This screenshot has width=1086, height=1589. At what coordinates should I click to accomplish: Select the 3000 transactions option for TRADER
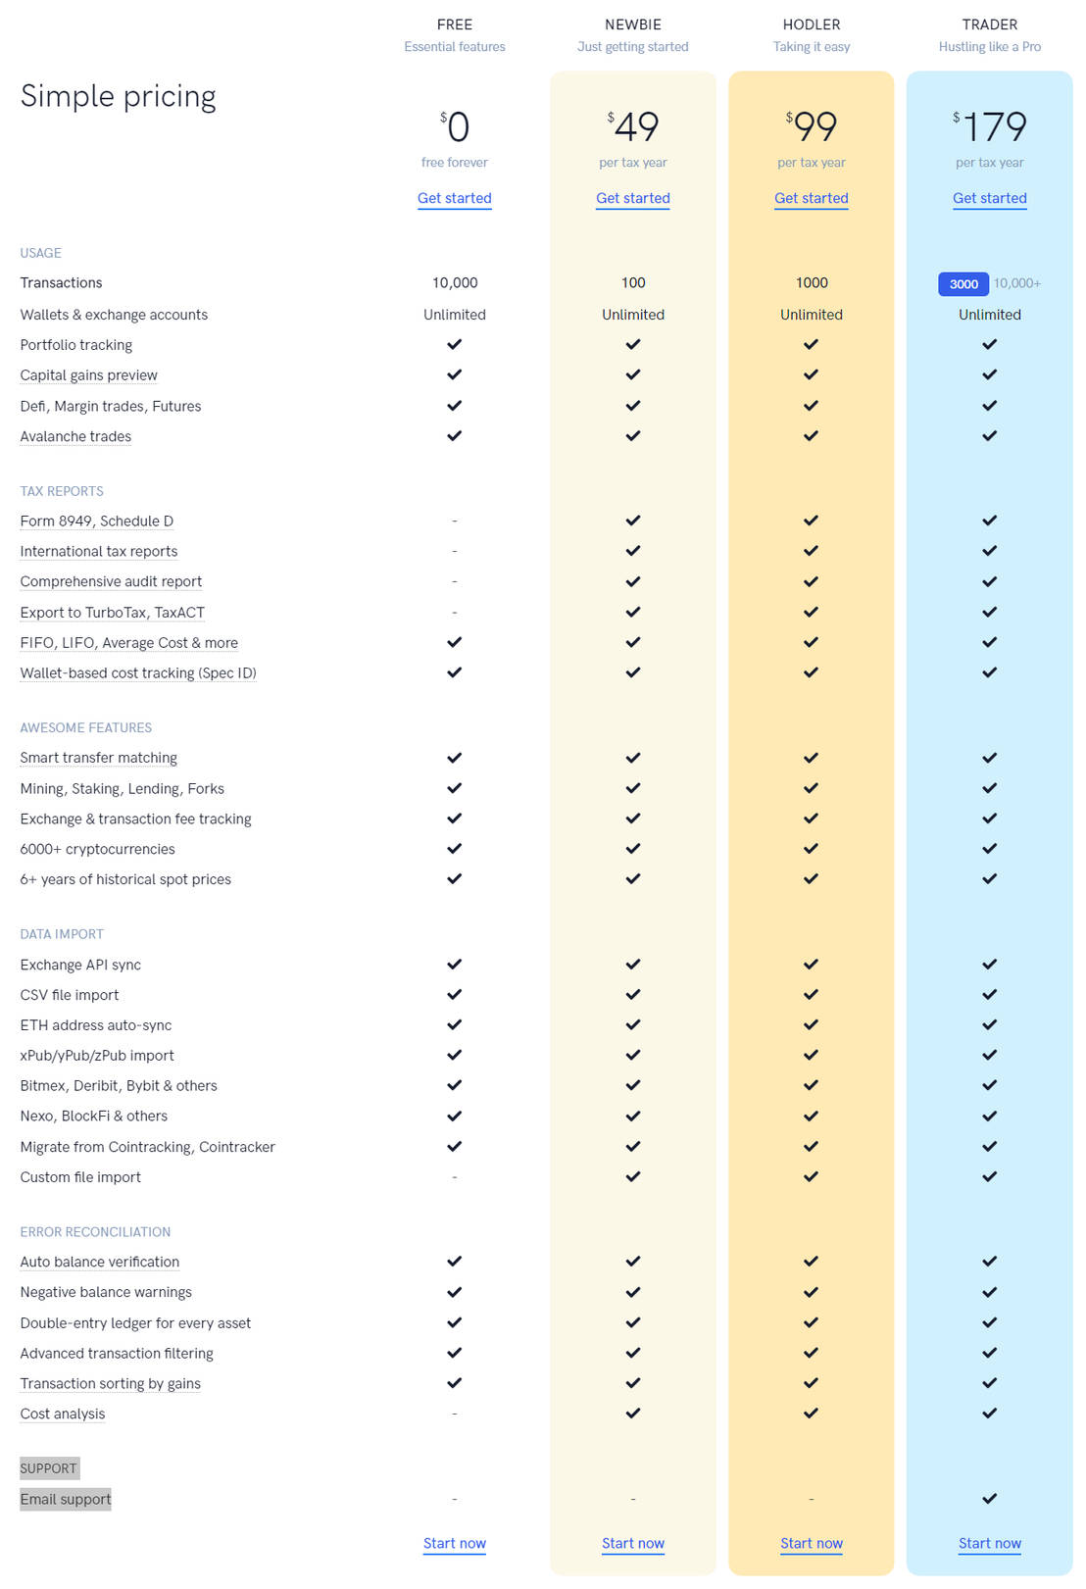tap(963, 283)
